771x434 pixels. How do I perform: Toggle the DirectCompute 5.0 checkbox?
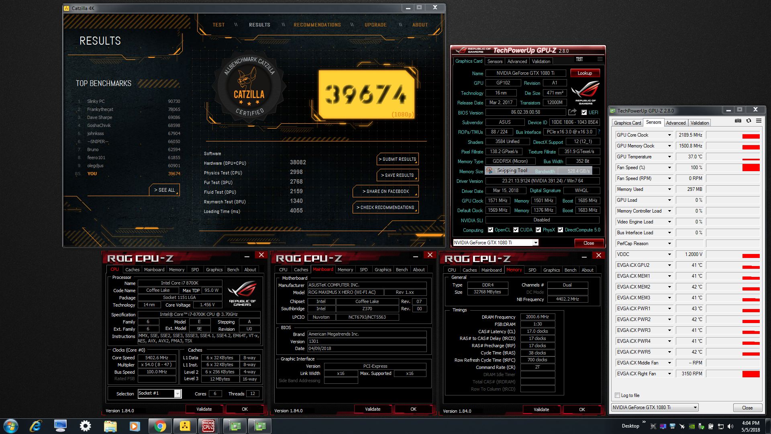[560, 230]
